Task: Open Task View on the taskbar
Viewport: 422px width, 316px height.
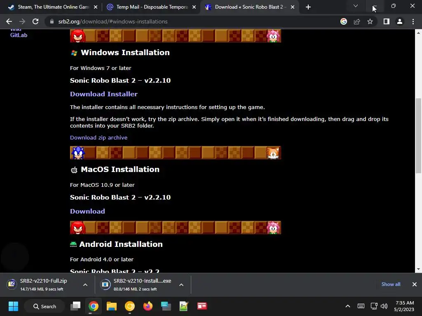Action: point(75,306)
